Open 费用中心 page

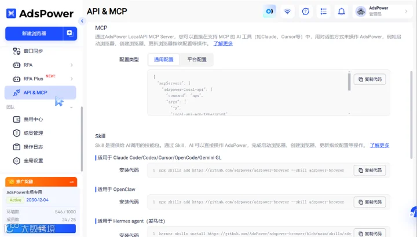[x=33, y=120]
